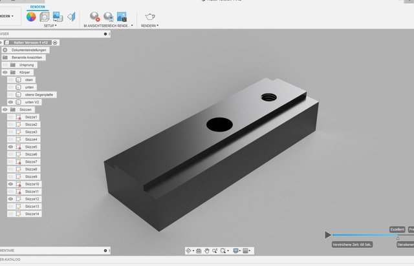Open Dokumenteinstellungen in the browser
This screenshot has height=266, width=414.
[x=30, y=50]
